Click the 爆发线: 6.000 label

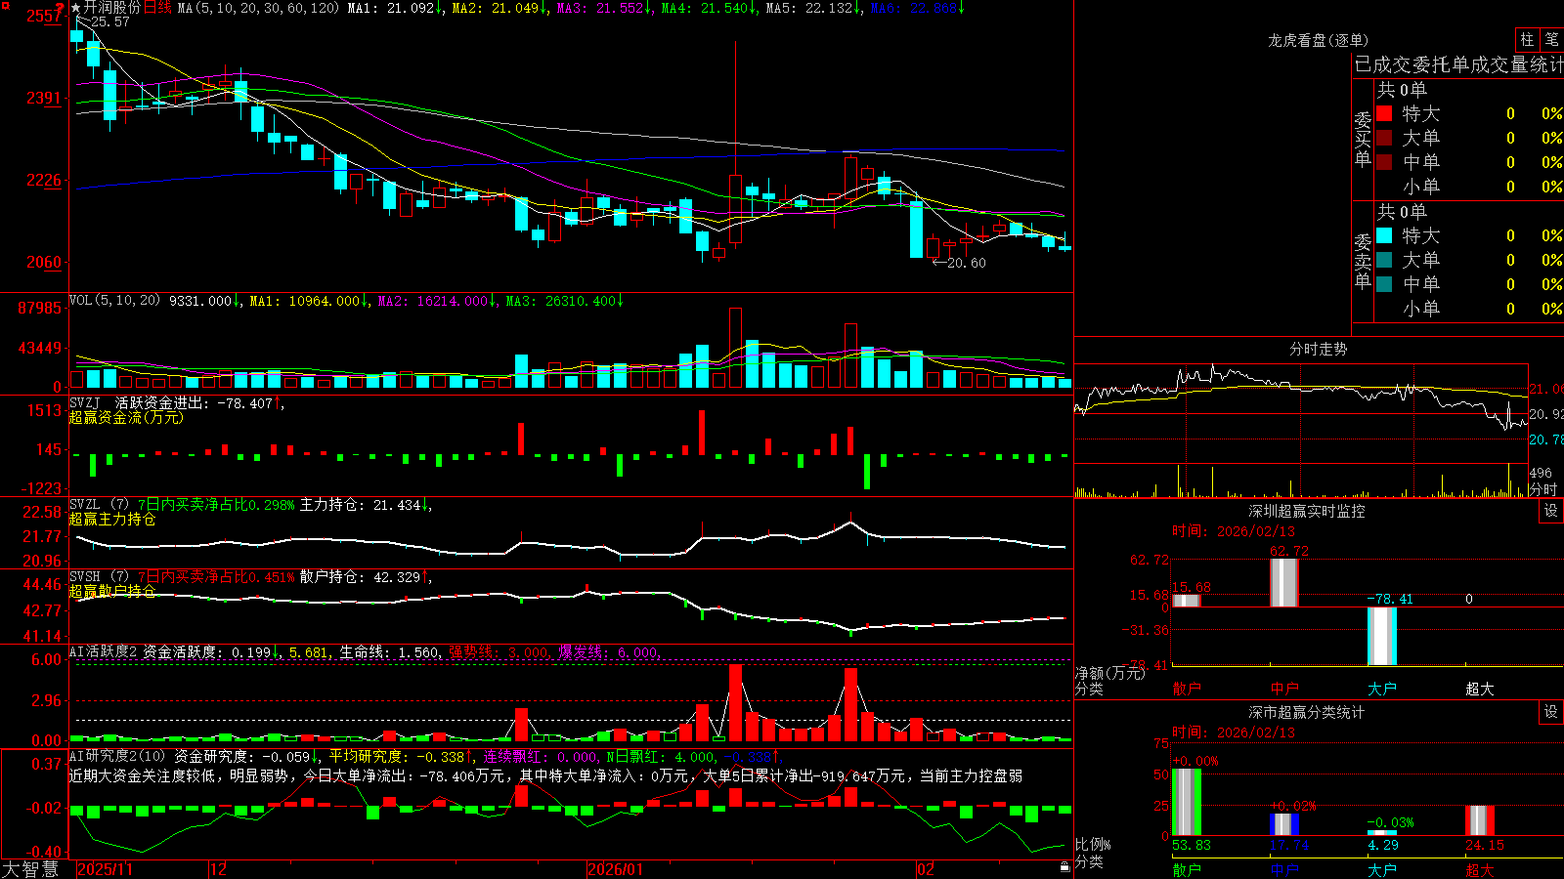pyautogui.click(x=608, y=651)
